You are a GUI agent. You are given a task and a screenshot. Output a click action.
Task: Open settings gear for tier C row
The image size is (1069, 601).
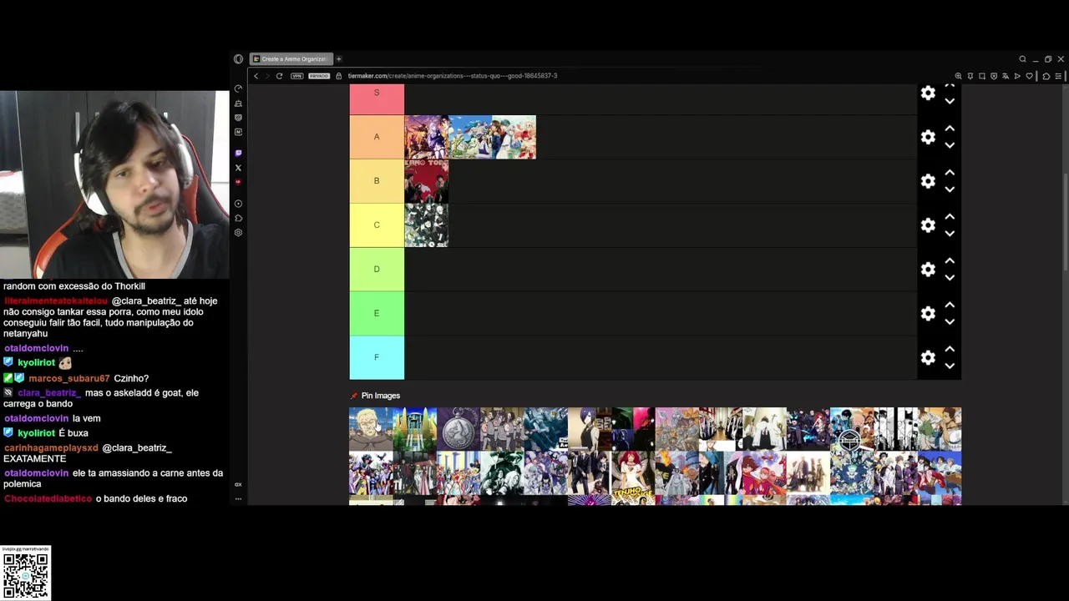928,225
